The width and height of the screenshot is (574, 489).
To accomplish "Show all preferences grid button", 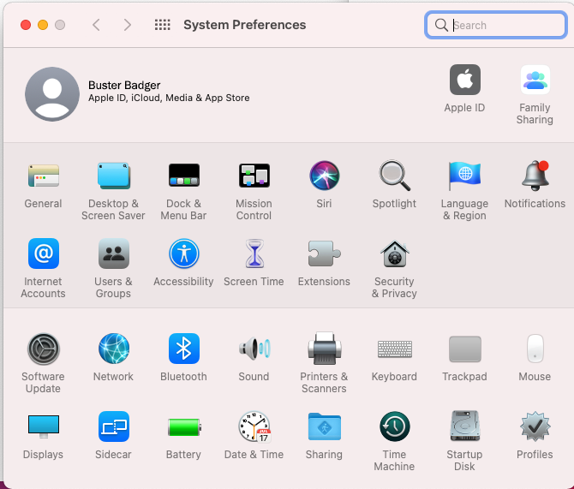I will (162, 25).
